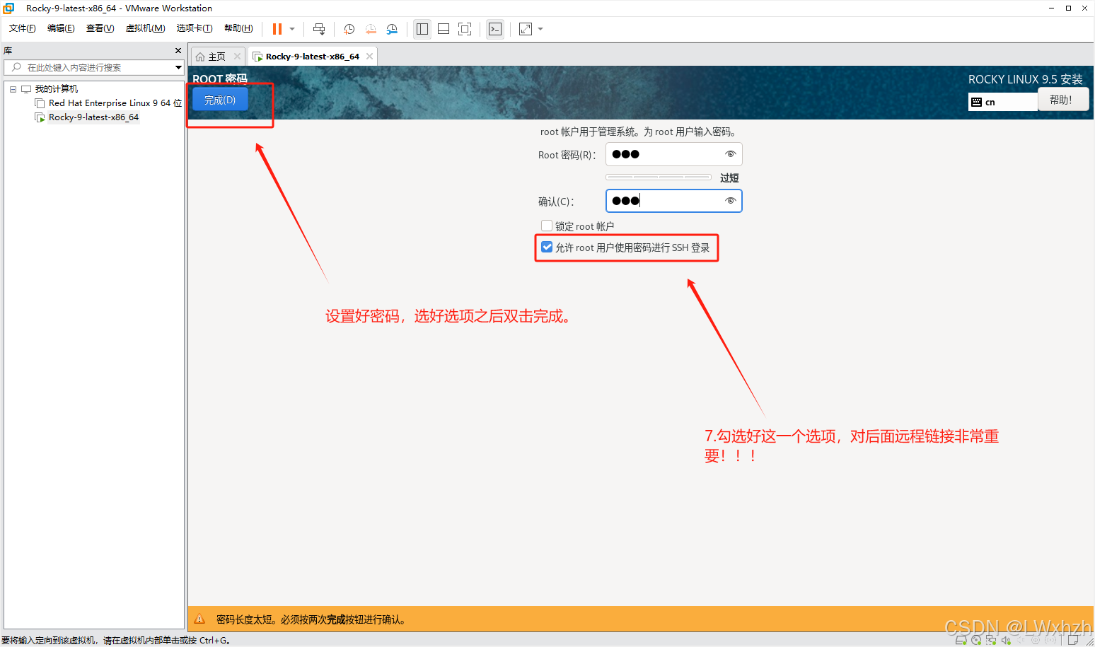Close the library panel

click(x=178, y=51)
